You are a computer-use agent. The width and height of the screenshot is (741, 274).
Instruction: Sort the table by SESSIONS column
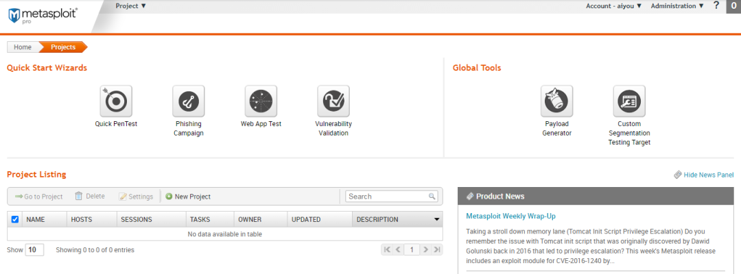coord(152,219)
